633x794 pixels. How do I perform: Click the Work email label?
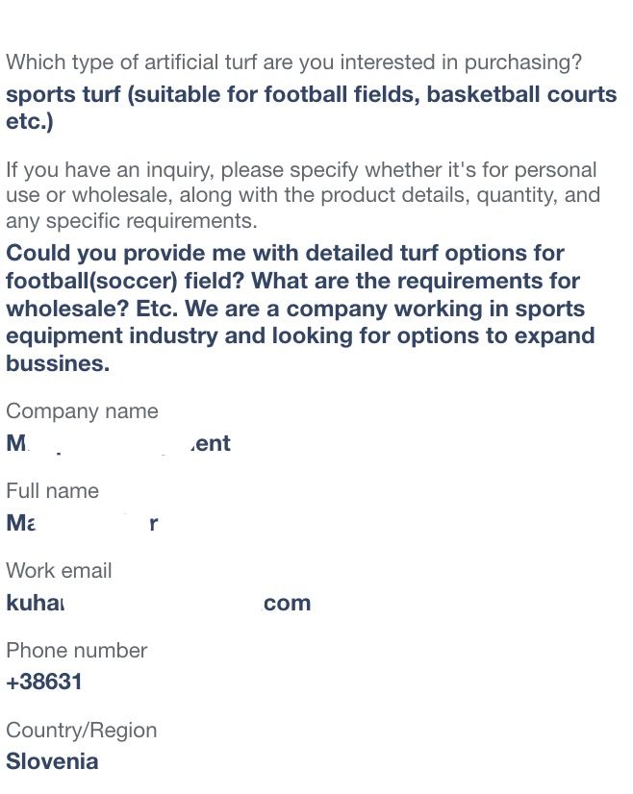tap(59, 571)
